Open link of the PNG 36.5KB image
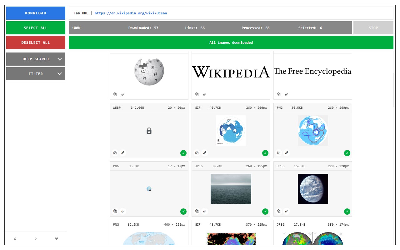Viewport: 400px width, 250px height. point(287,153)
